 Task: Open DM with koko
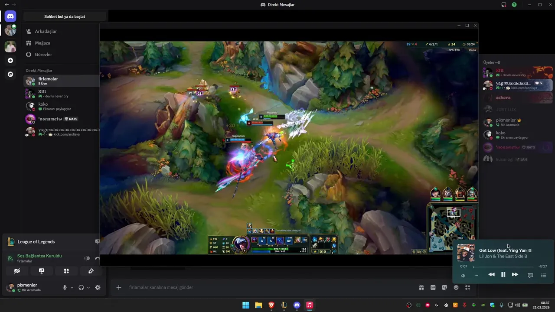[x=61, y=106]
